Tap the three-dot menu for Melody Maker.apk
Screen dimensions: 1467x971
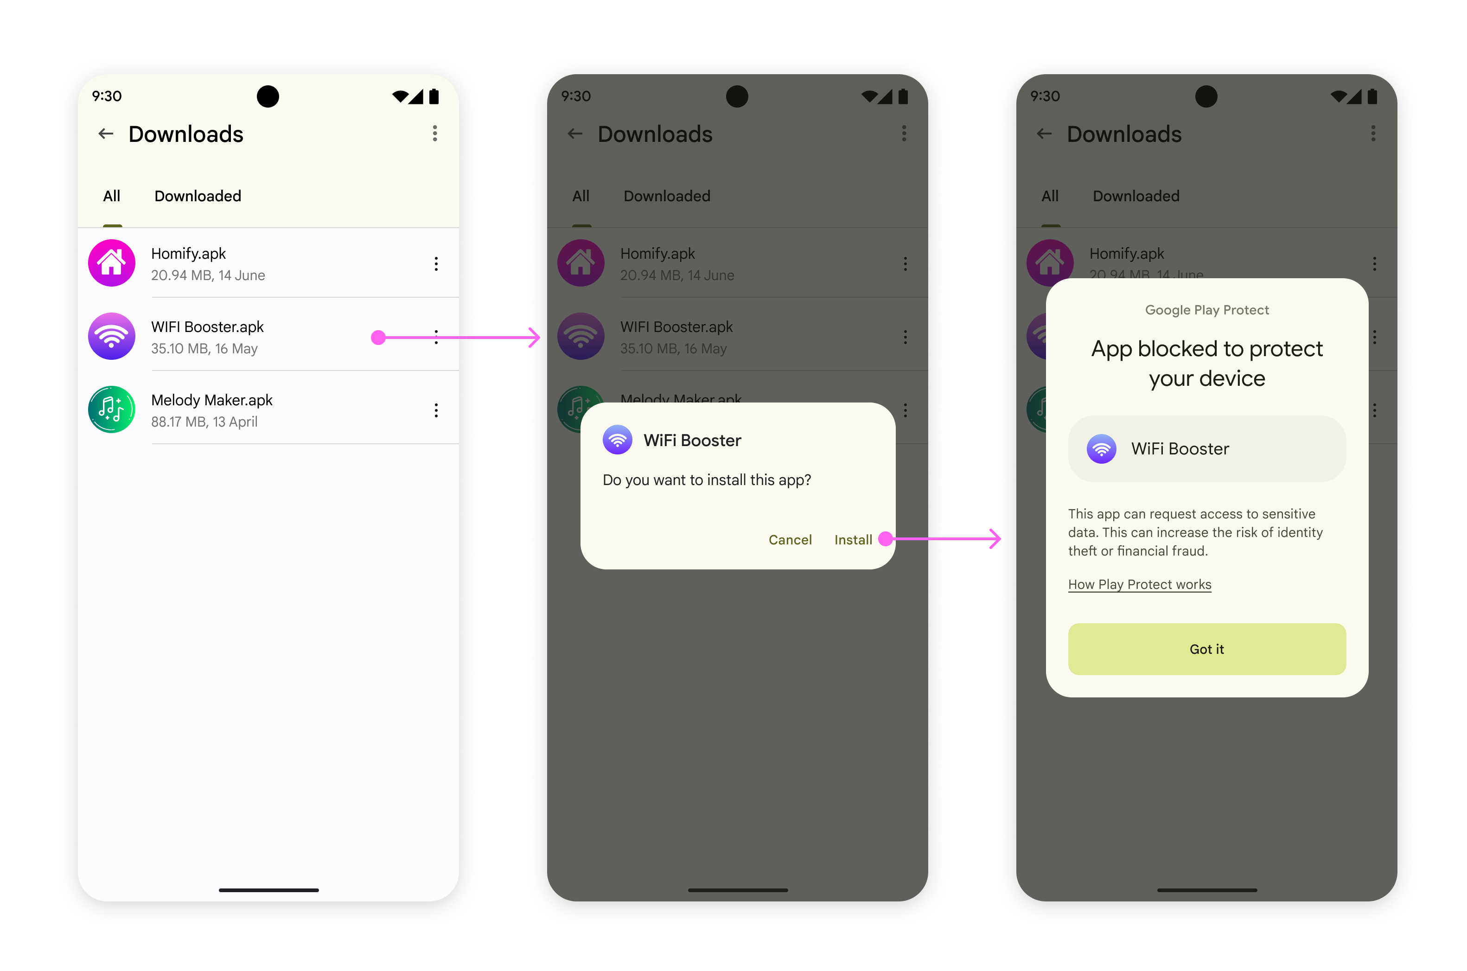tap(434, 412)
